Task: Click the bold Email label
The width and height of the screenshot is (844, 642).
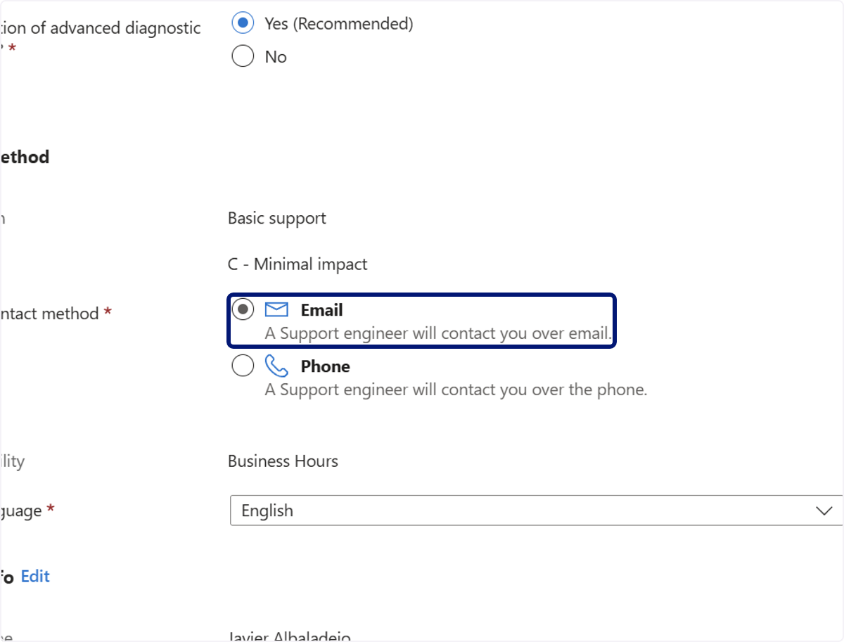Action: (321, 310)
